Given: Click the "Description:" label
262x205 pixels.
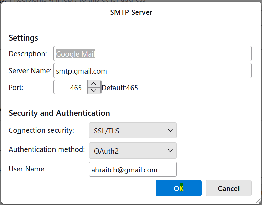Looking at the screenshot, I should [x=28, y=54].
